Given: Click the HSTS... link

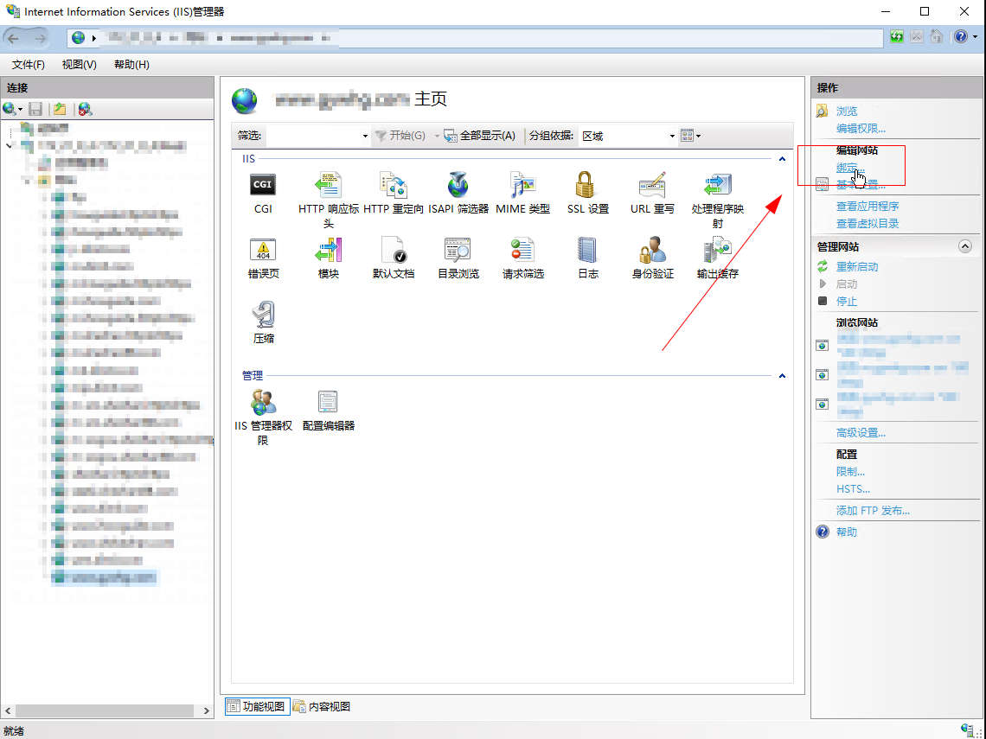Looking at the screenshot, I should click(x=853, y=489).
